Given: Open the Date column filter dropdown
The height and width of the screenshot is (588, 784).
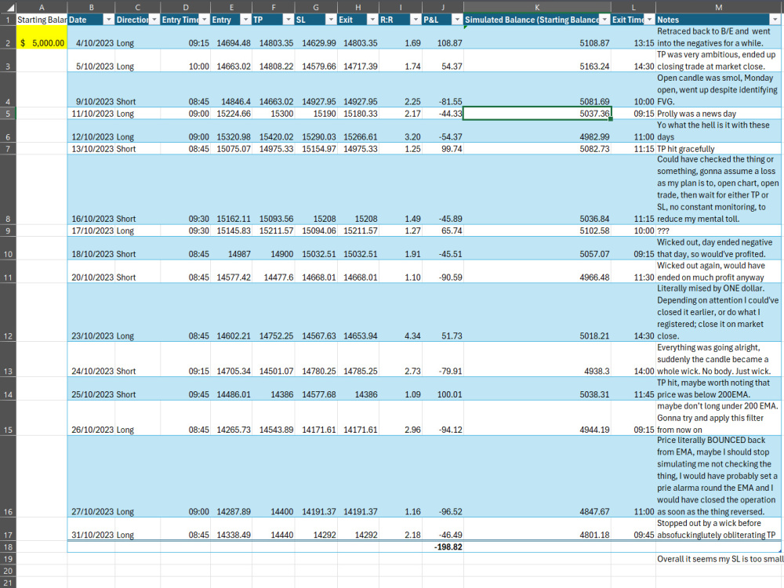Looking at the screenshot, I should coord(108,20).
